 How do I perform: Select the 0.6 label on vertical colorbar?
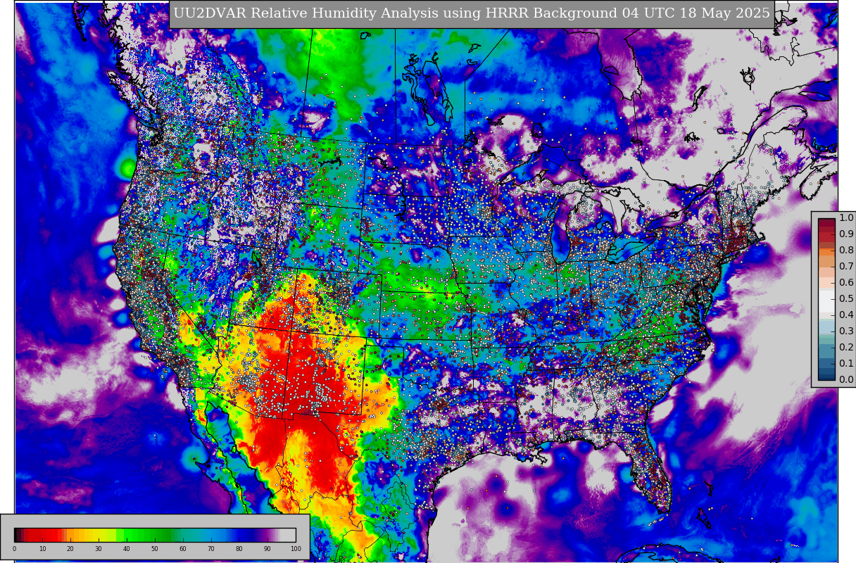tap(846, 283)
